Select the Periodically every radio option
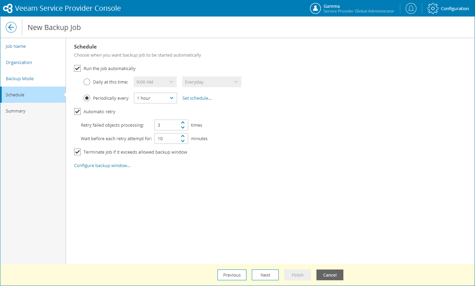 [87, 98]
